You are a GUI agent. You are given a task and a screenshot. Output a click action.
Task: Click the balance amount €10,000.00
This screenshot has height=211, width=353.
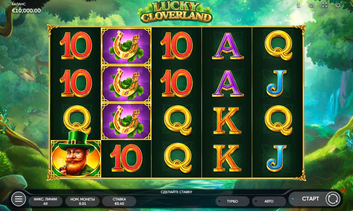(26, 11)
